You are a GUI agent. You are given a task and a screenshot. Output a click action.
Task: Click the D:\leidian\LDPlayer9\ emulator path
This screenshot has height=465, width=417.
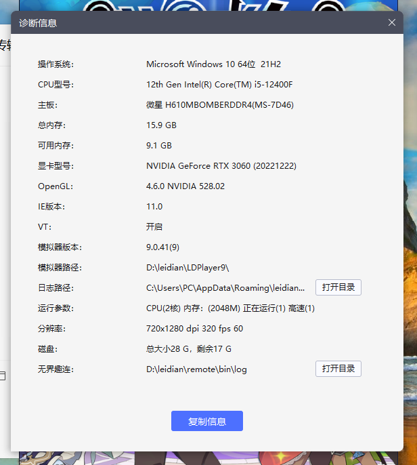coord(188,268)
